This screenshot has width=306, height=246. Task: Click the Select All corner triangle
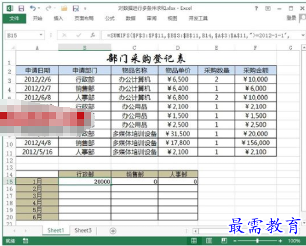13,48
